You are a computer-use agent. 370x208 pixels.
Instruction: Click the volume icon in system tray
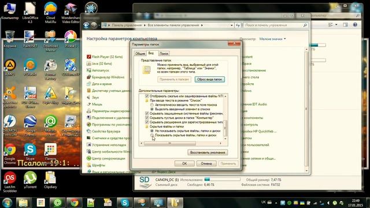click(x=328, y=203)
